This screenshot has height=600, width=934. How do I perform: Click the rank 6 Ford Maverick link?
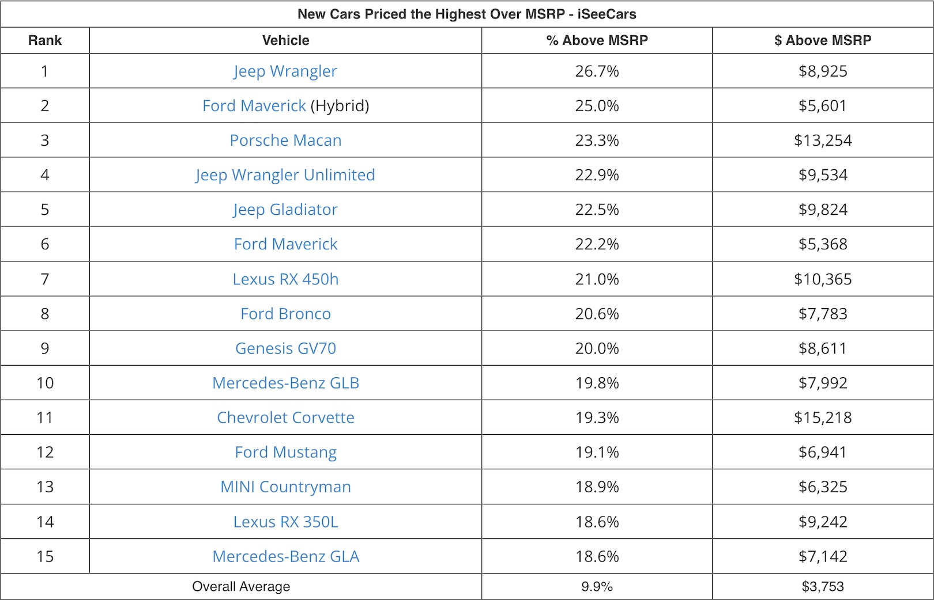point(285,244)
